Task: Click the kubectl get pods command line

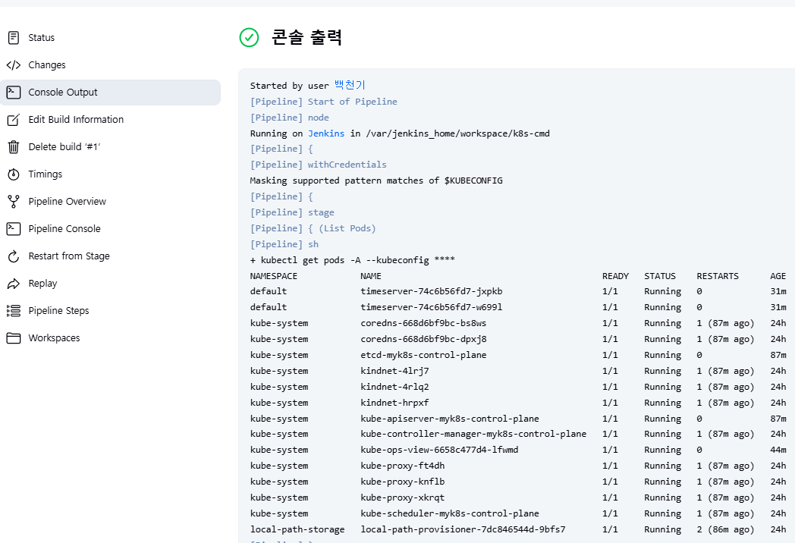Action: 353,260
